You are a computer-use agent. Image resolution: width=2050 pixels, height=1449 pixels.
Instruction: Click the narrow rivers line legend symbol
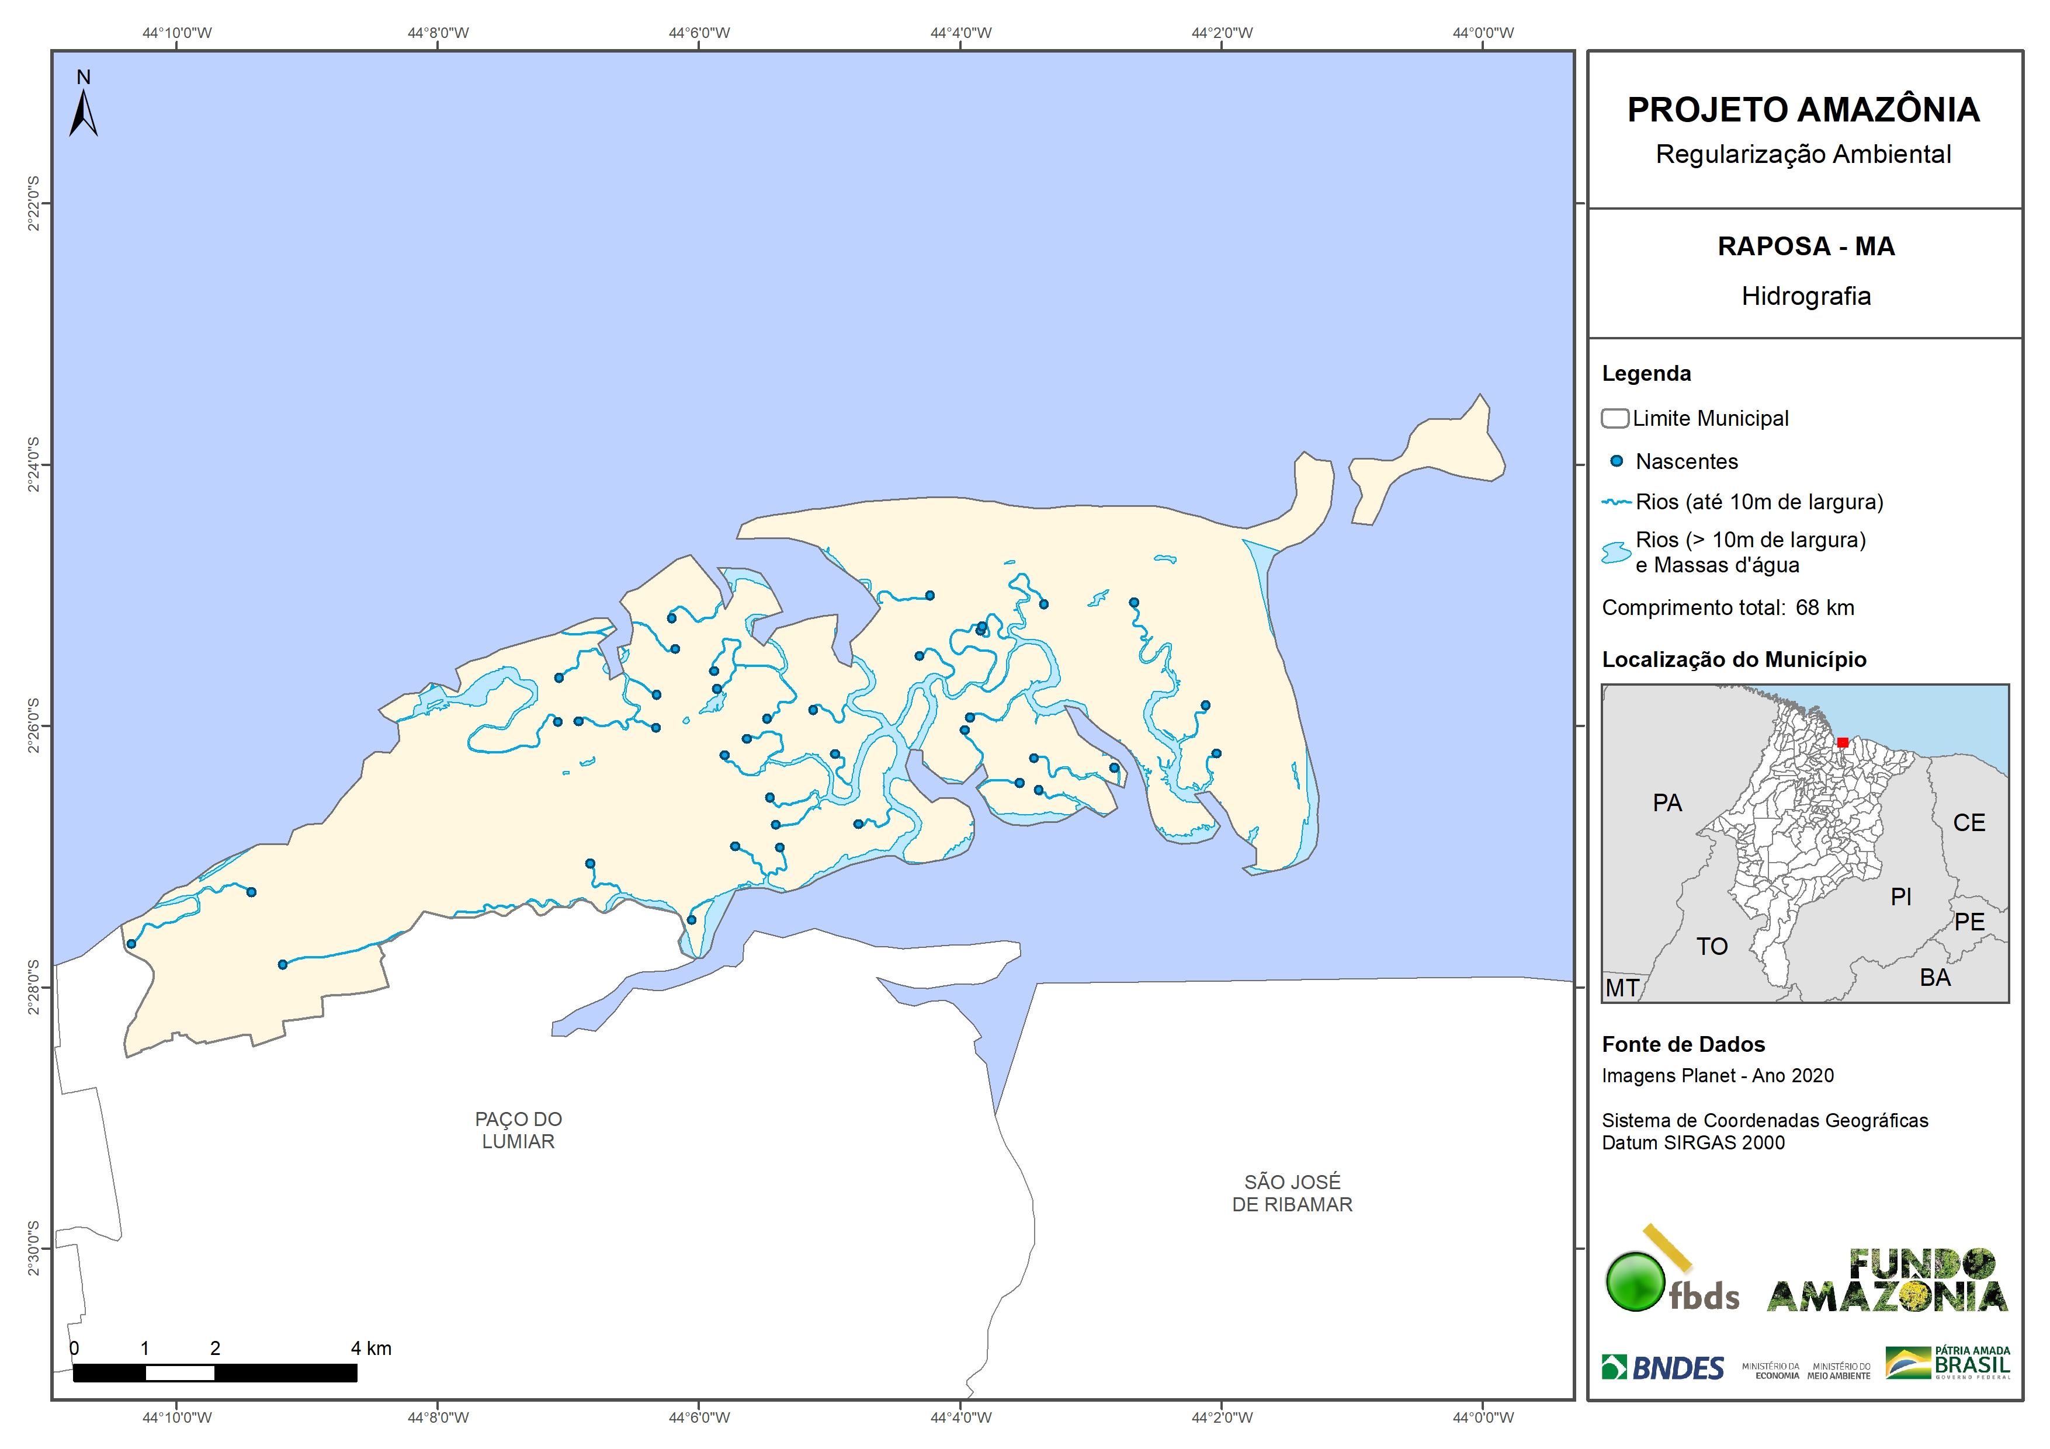[1616, 503]
